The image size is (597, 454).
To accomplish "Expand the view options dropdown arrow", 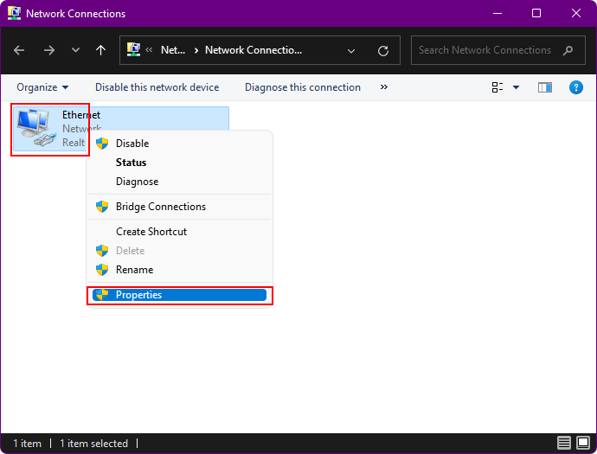I will click(517, 87).
